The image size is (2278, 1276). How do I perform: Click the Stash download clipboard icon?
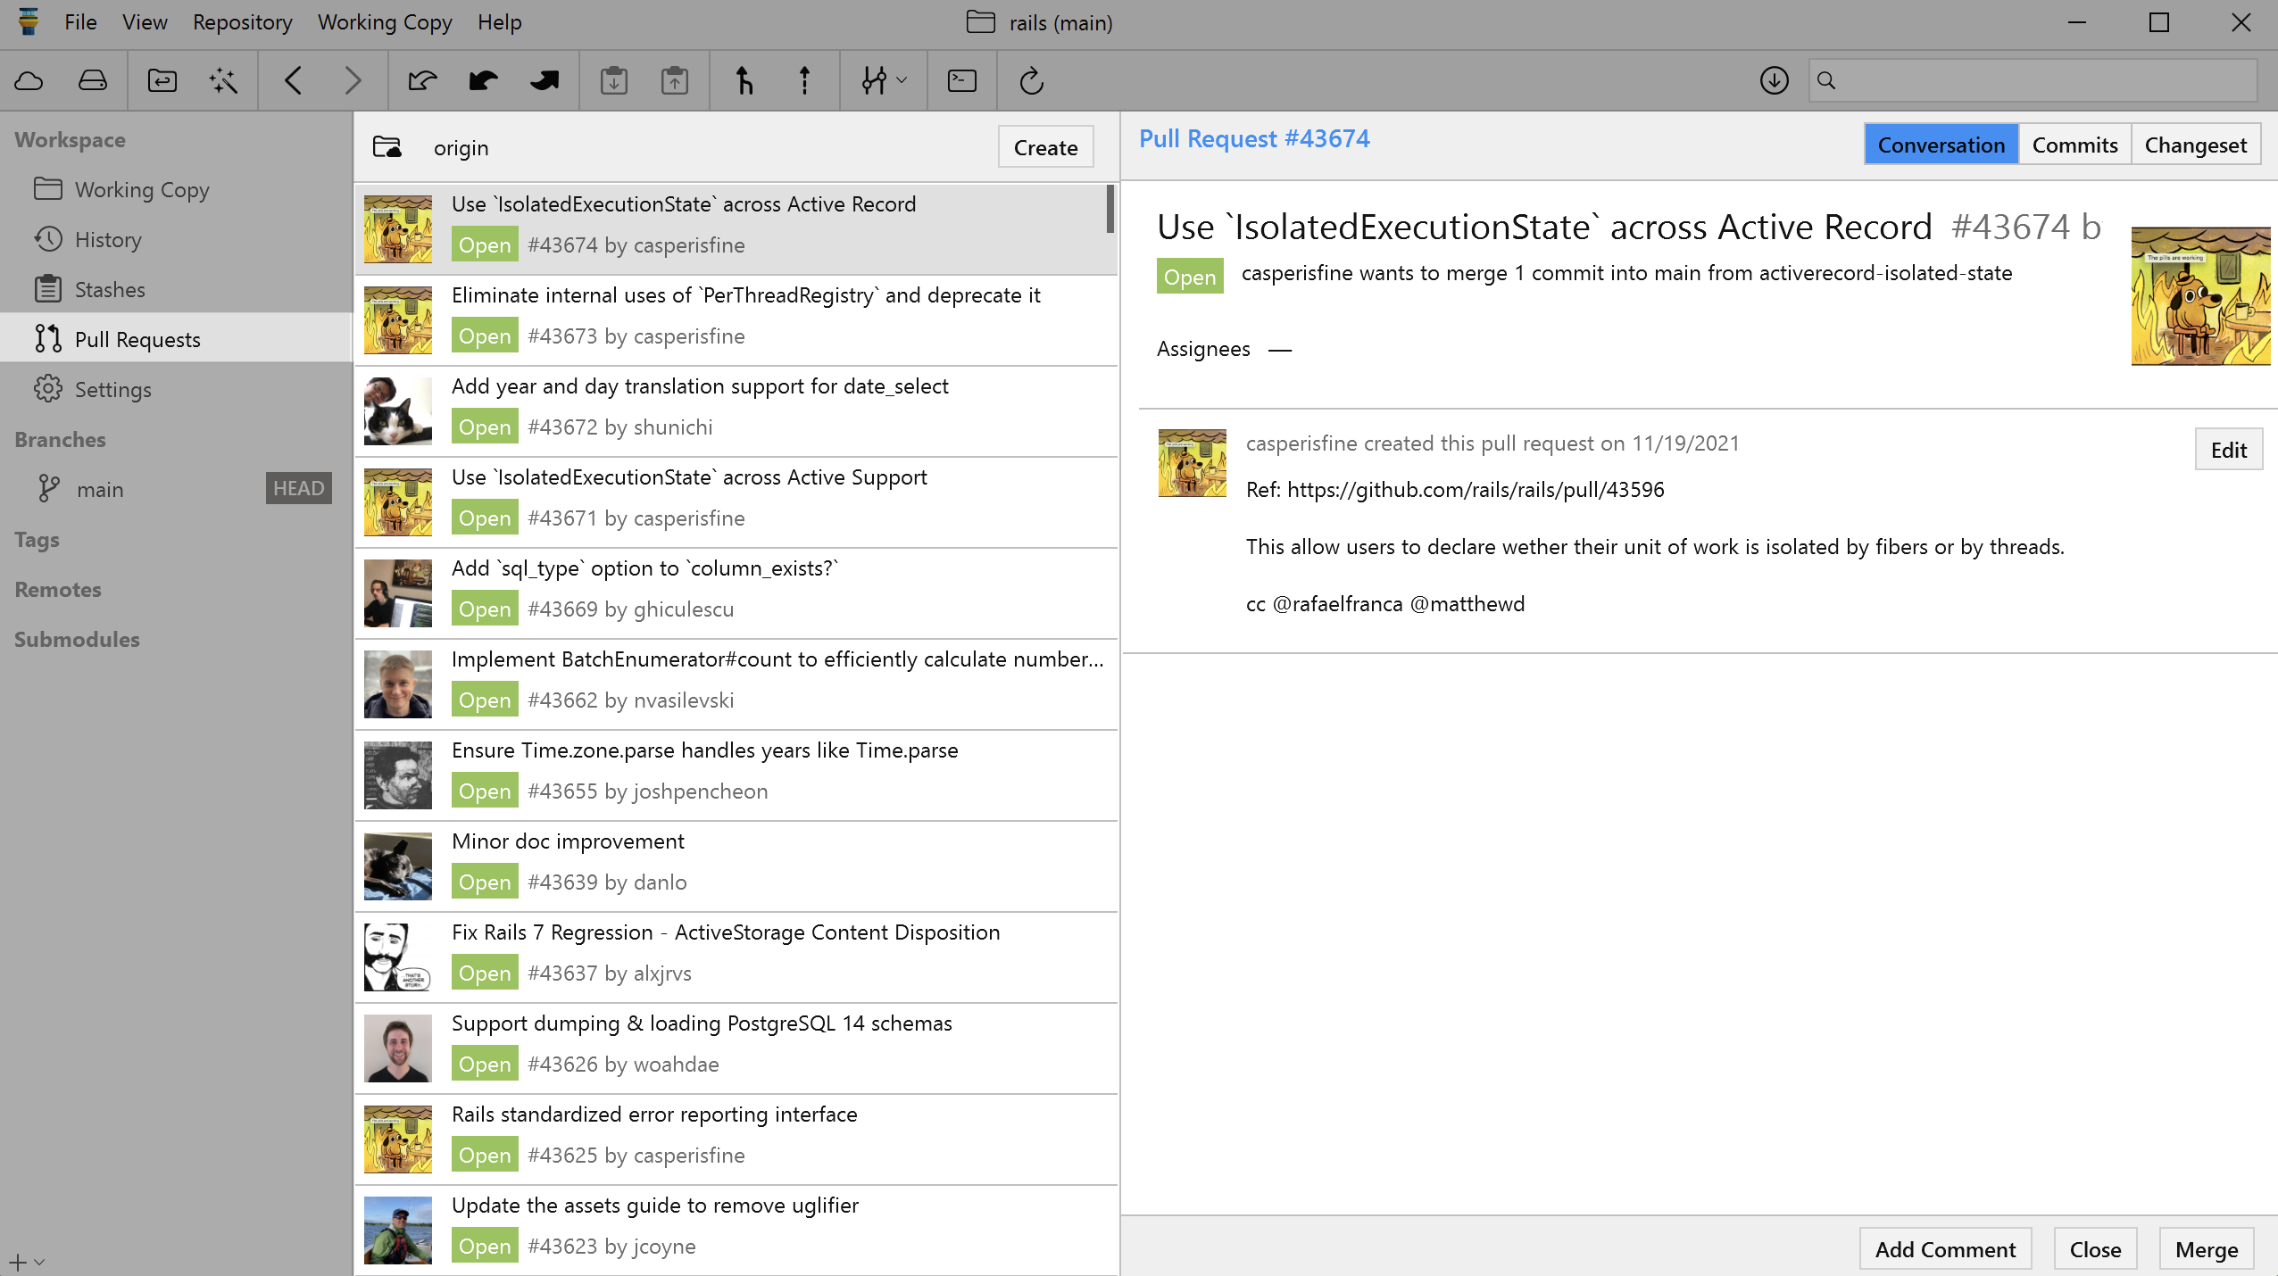[613, 81]
